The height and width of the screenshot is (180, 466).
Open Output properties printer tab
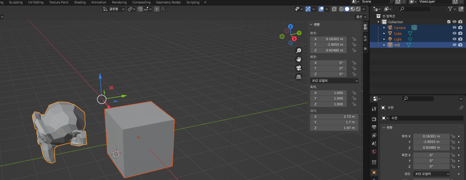pos(374,127)
